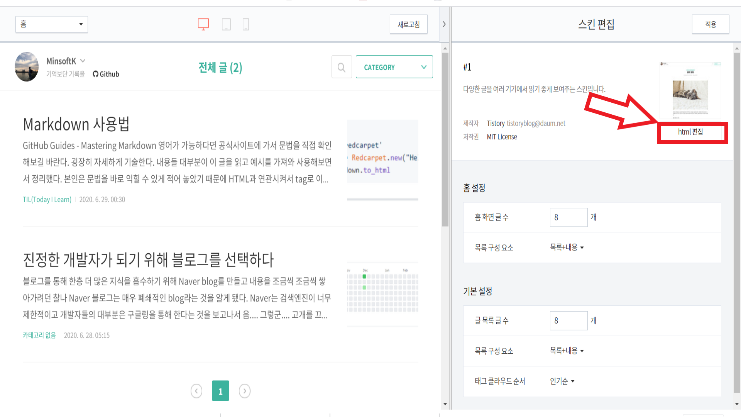This screenshot has height=417, width=741.
Task: Go to previous page arrow in pagination
Action: click(196, 391)
